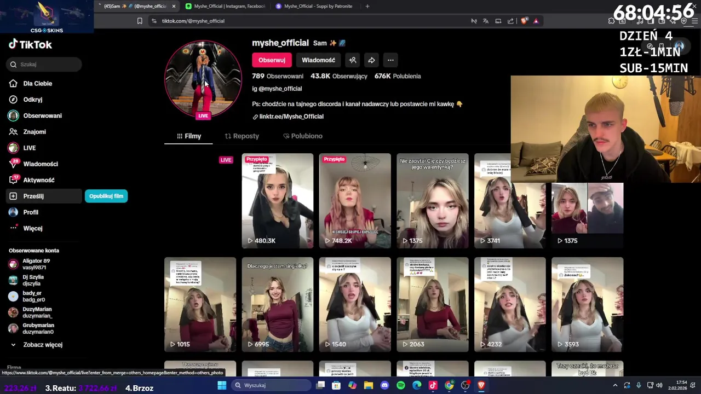Click the Opublikuj film button
The height and width of the screenshot is (394, 701).
(106, 196)
